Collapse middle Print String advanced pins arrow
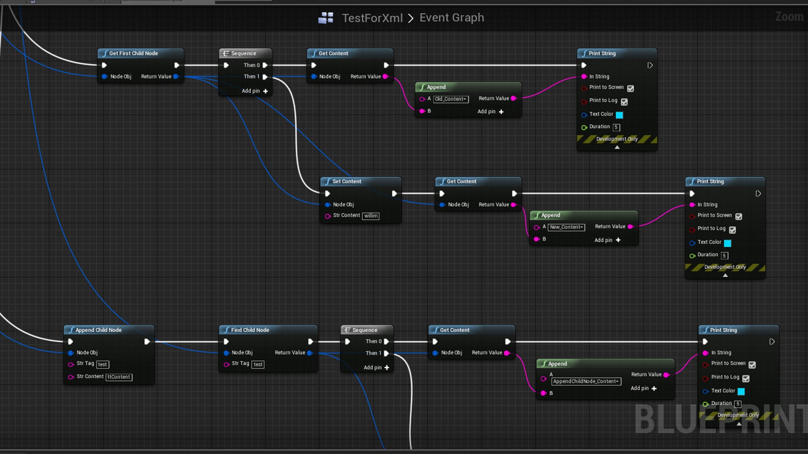808x454 pixels. coord(725,275)
